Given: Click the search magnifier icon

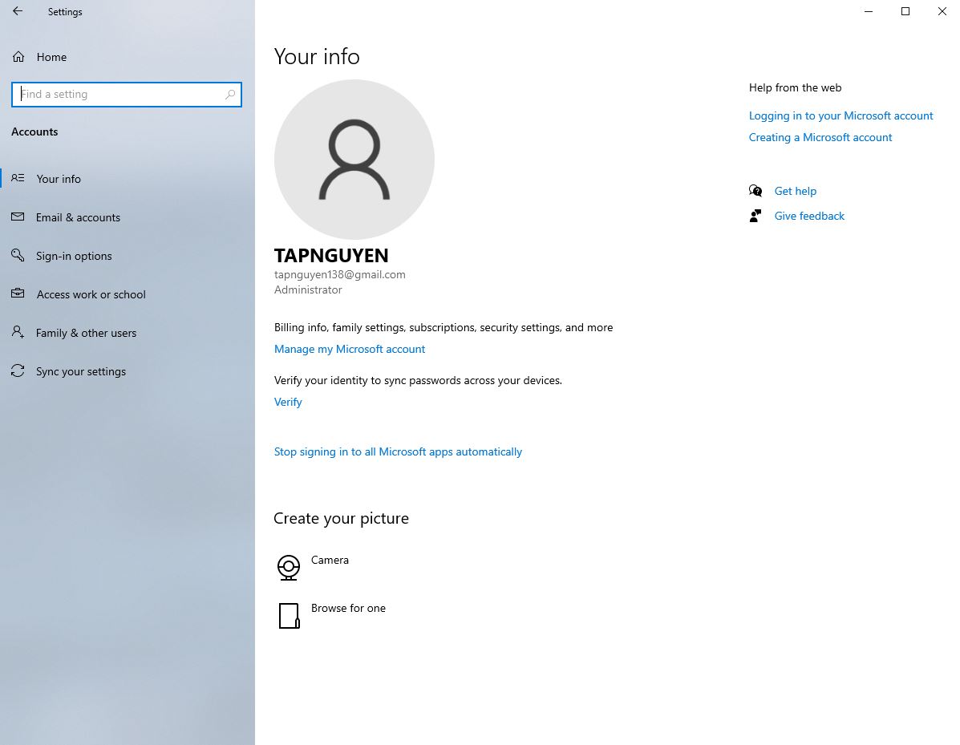Looking at the screenshot, I should [230, 95].
